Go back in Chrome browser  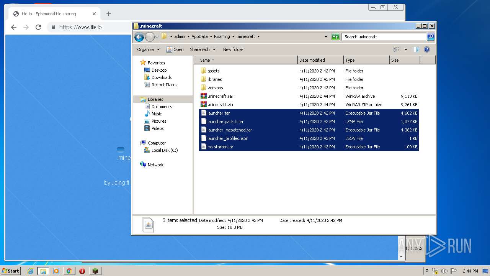(x=14, y=27)
